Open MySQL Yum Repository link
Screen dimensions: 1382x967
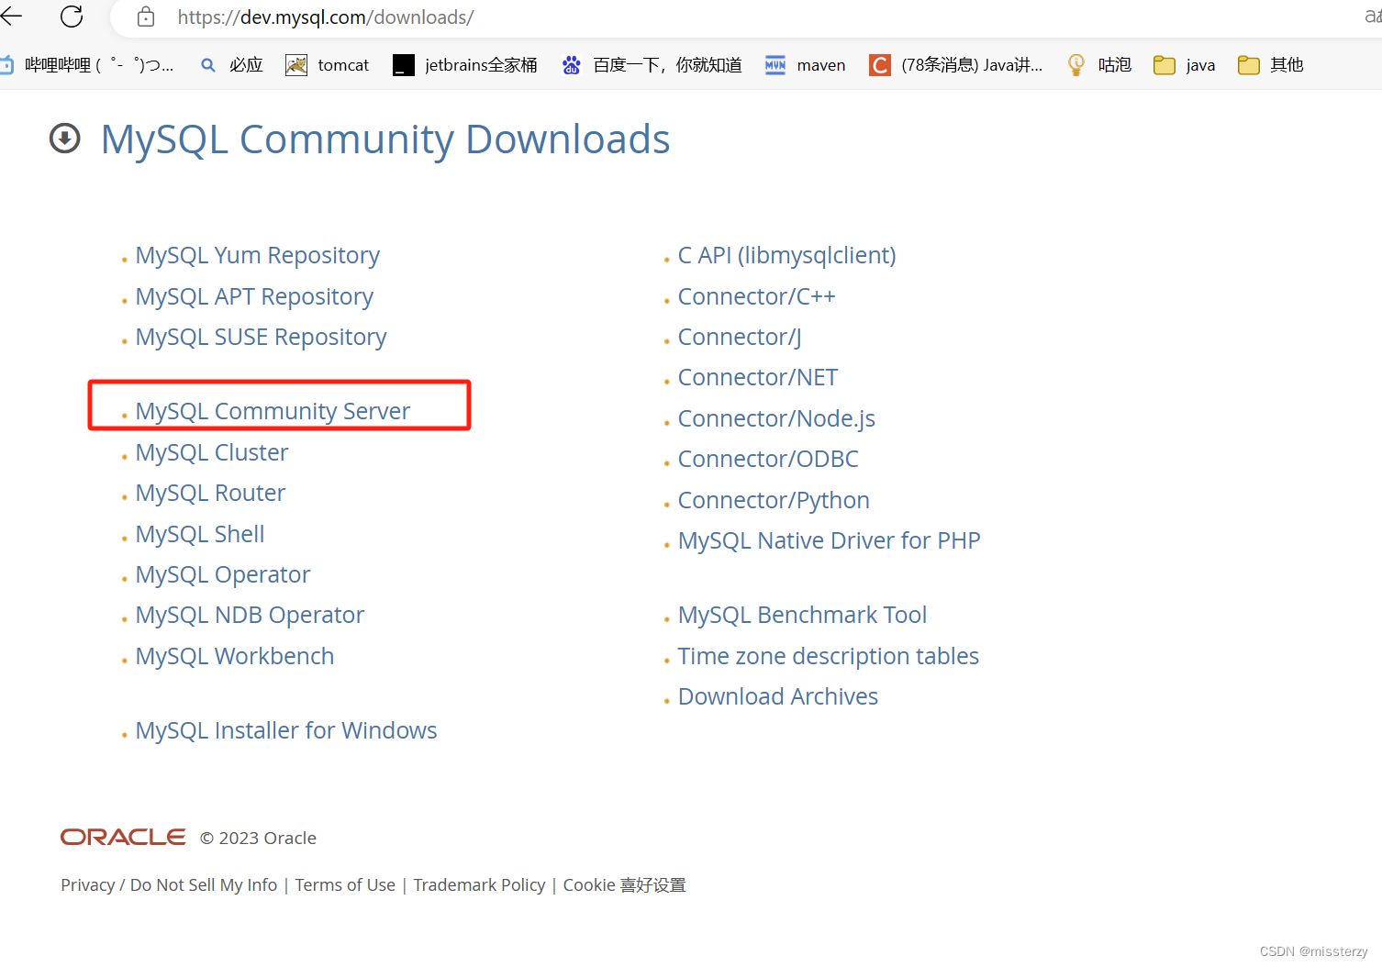click(x=257, y=255)
